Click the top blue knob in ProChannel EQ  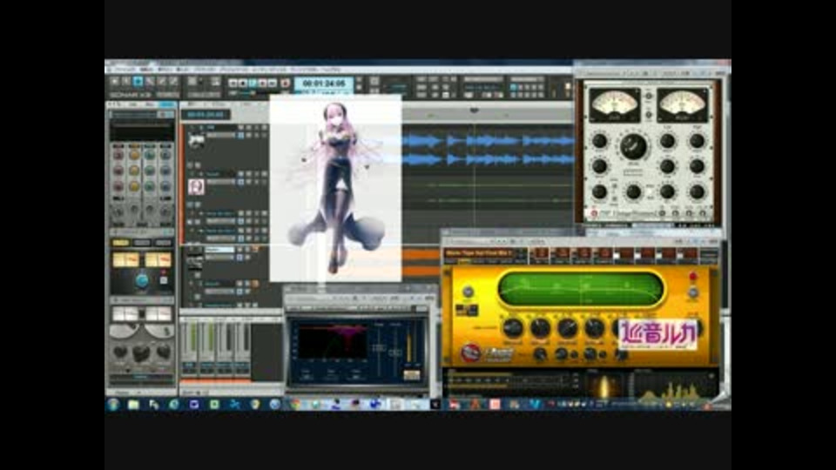coord(165,155)
